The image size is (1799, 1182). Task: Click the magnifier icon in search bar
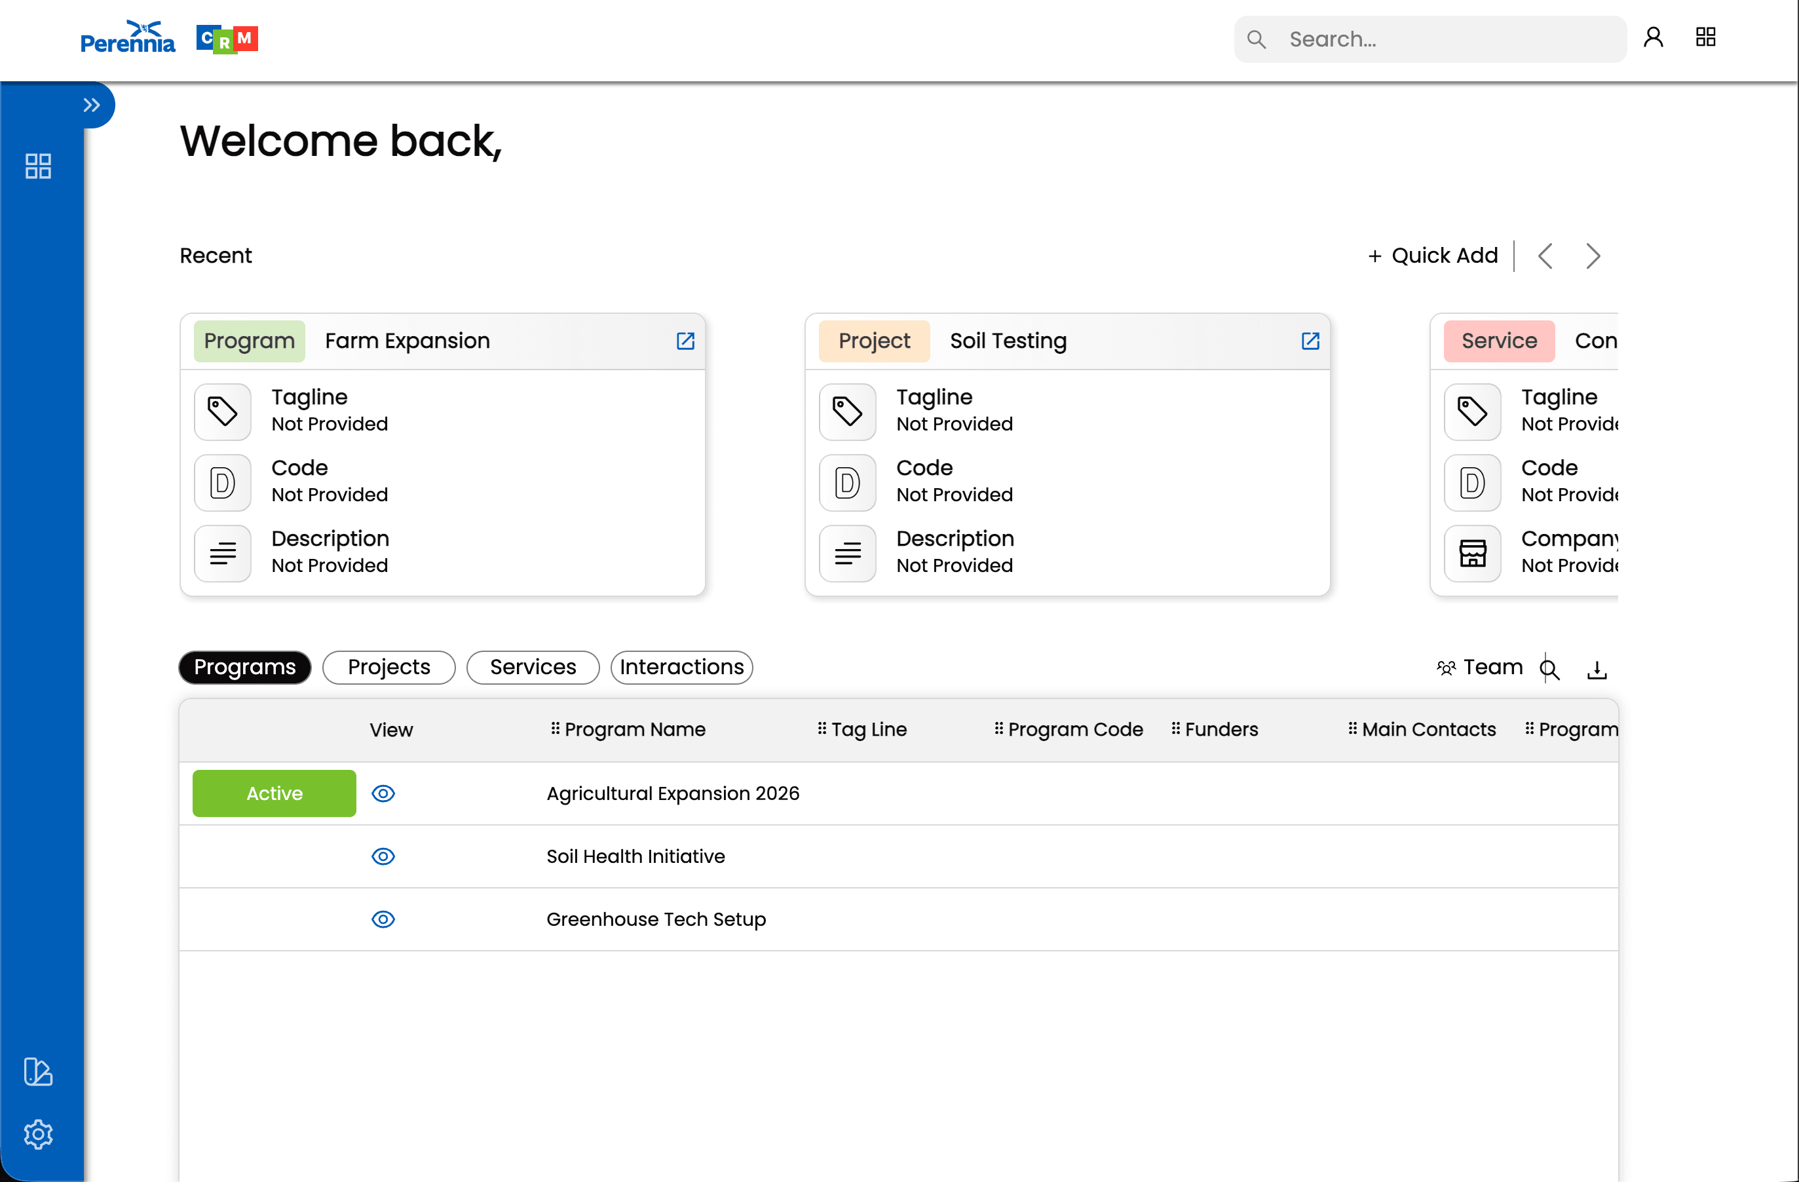point(1257,39)
